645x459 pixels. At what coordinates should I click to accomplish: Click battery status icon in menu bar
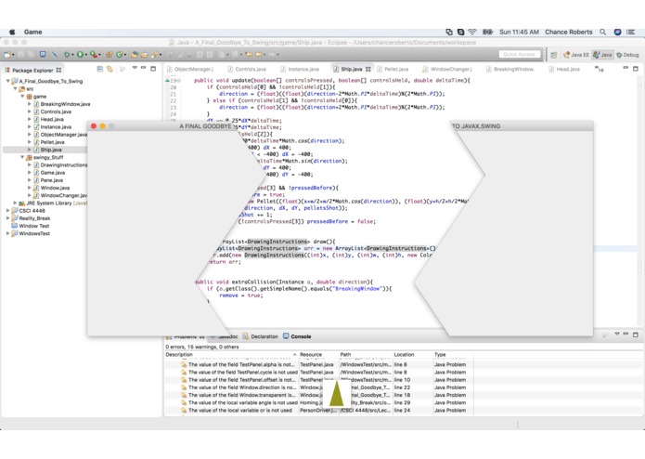click(x=488, y=33)
